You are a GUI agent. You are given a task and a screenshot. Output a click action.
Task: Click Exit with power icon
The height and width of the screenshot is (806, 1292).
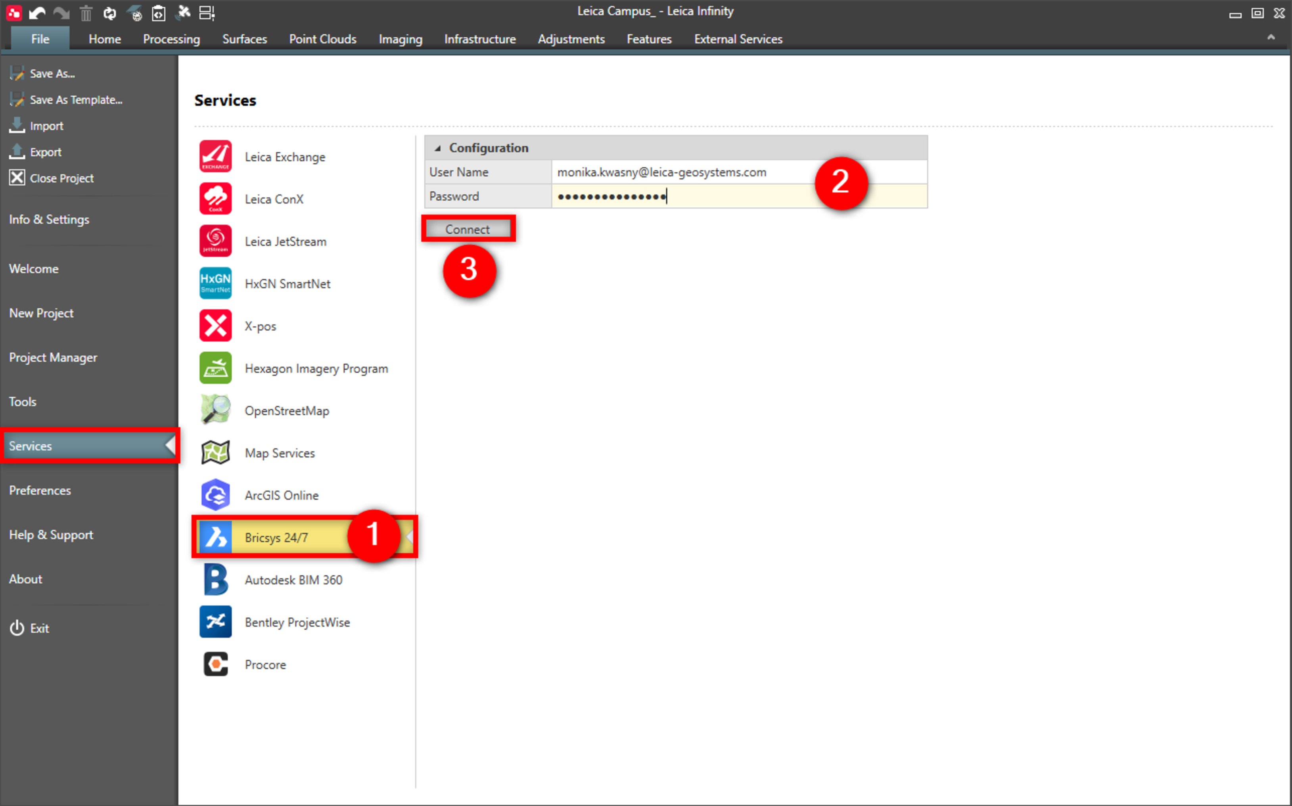tap(29, 628)
